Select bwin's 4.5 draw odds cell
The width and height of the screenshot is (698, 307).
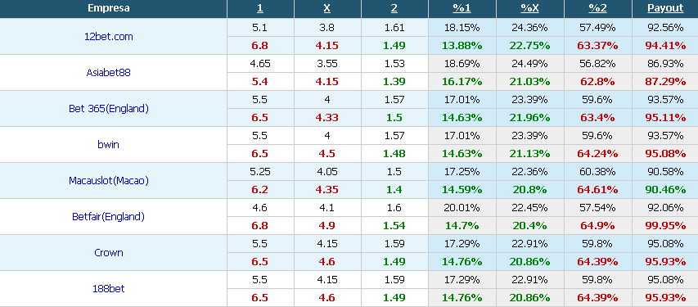(x=327, y=154)
